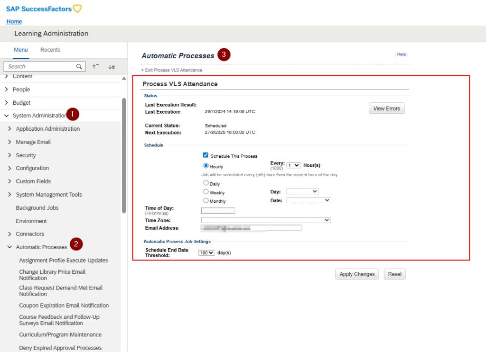The width and height of the screenshot is (486, 352).
Task: Open Change Library Price Email Notification
Action: click(x=52, y=275)
